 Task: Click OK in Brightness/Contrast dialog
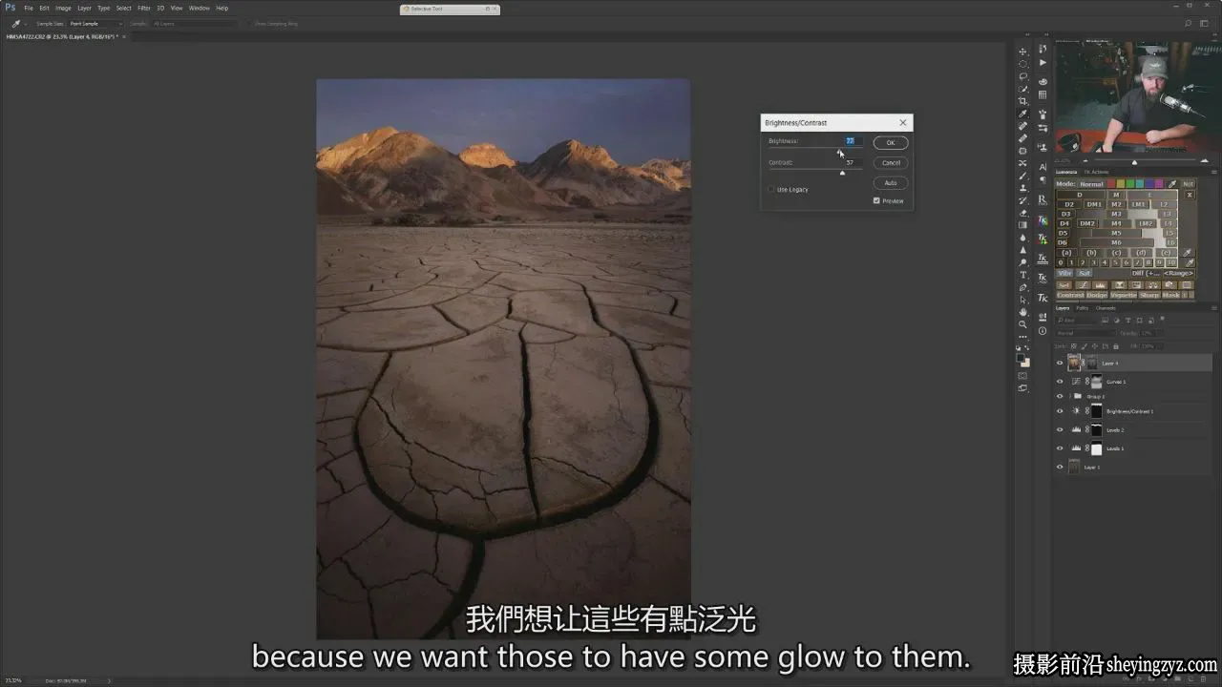tap(890, 143)
